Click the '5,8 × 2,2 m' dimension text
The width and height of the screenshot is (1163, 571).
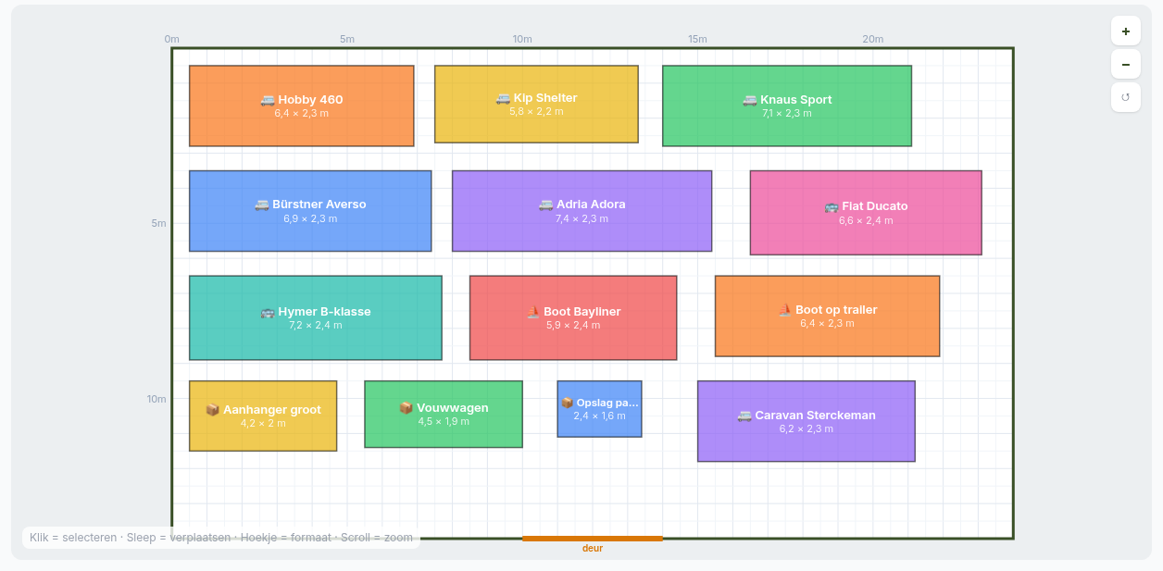tap(536, 111)
